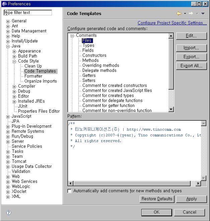
Task: Collapse the Java tree node
Action: [x=8, y=46]
